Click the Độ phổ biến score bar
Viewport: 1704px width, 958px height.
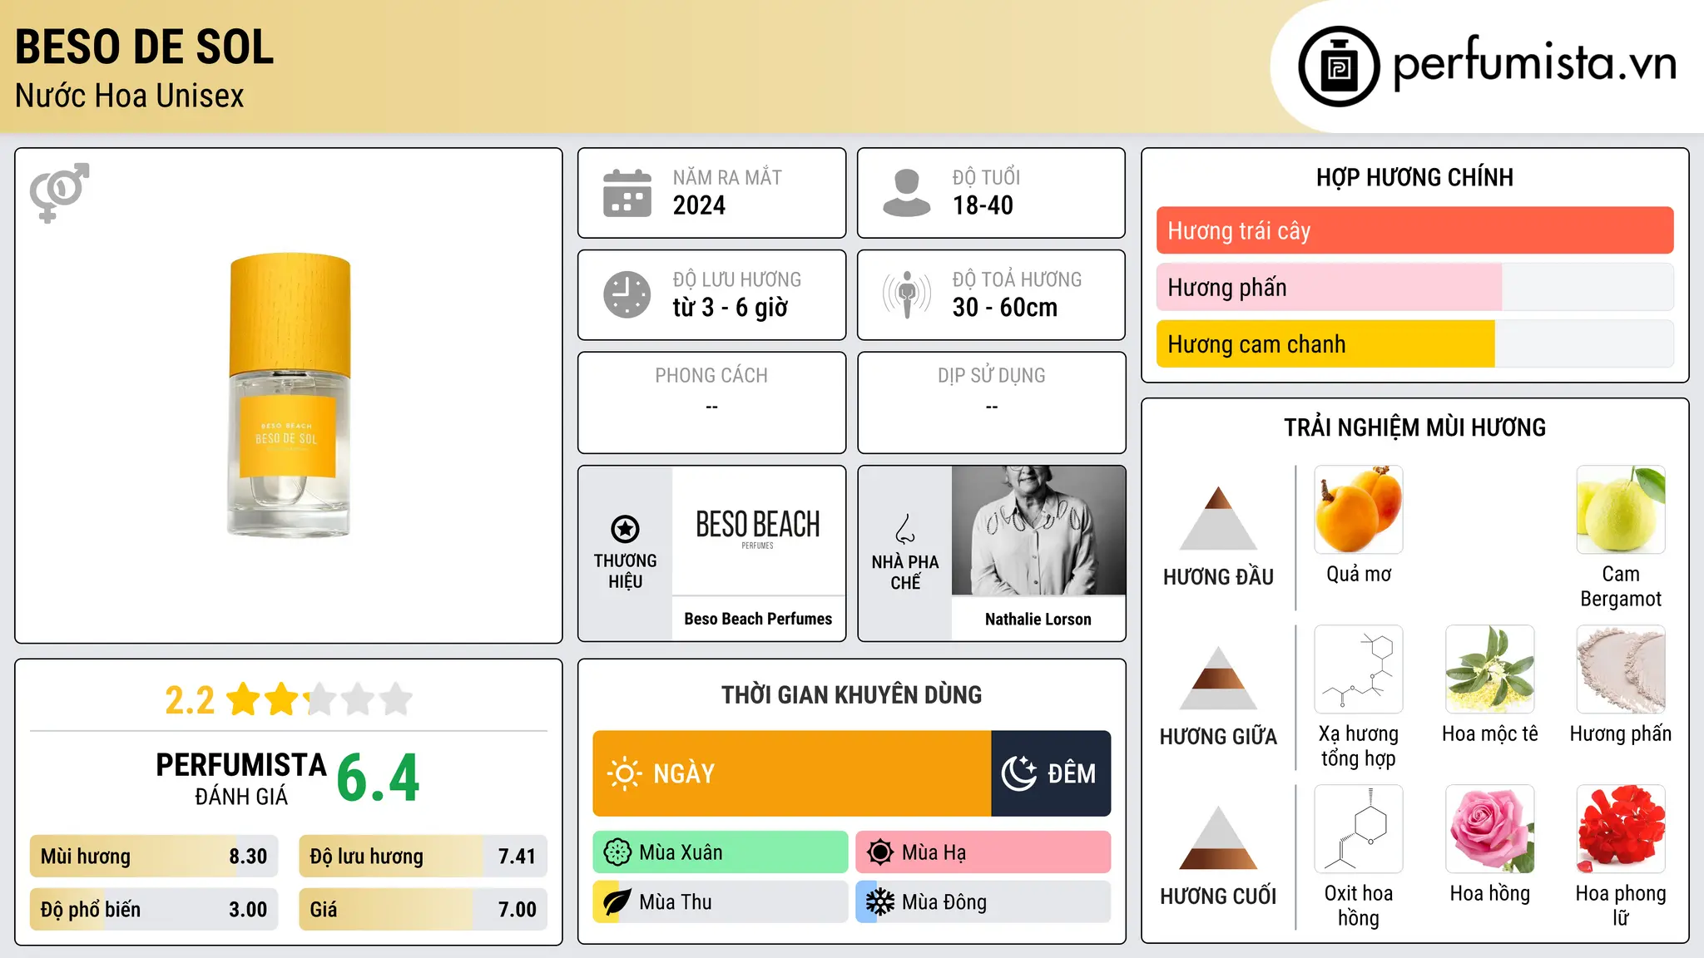pyautogui.click(x=154, y=910)
